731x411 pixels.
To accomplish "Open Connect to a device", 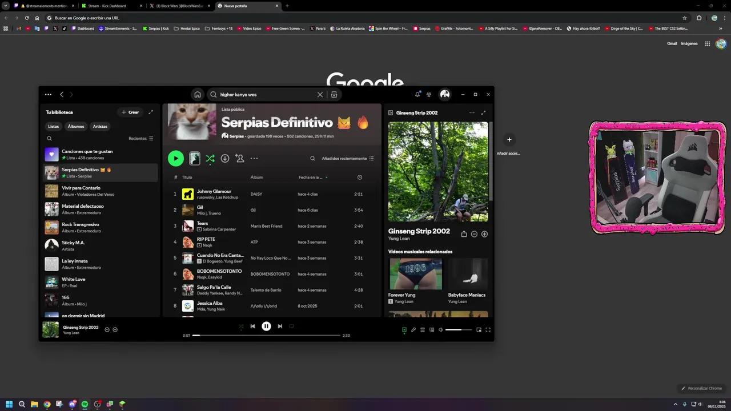I will [432, 330].
